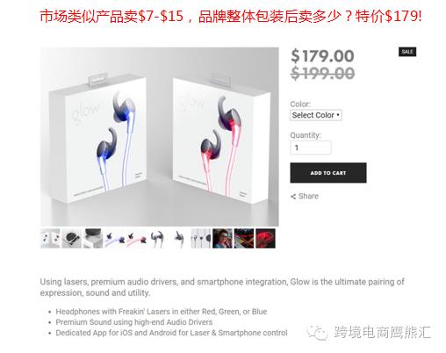The height and width of the screenshot is (353, 446).
Task: Select the blue laser earphones thumbnail
Action: point(115,238)
